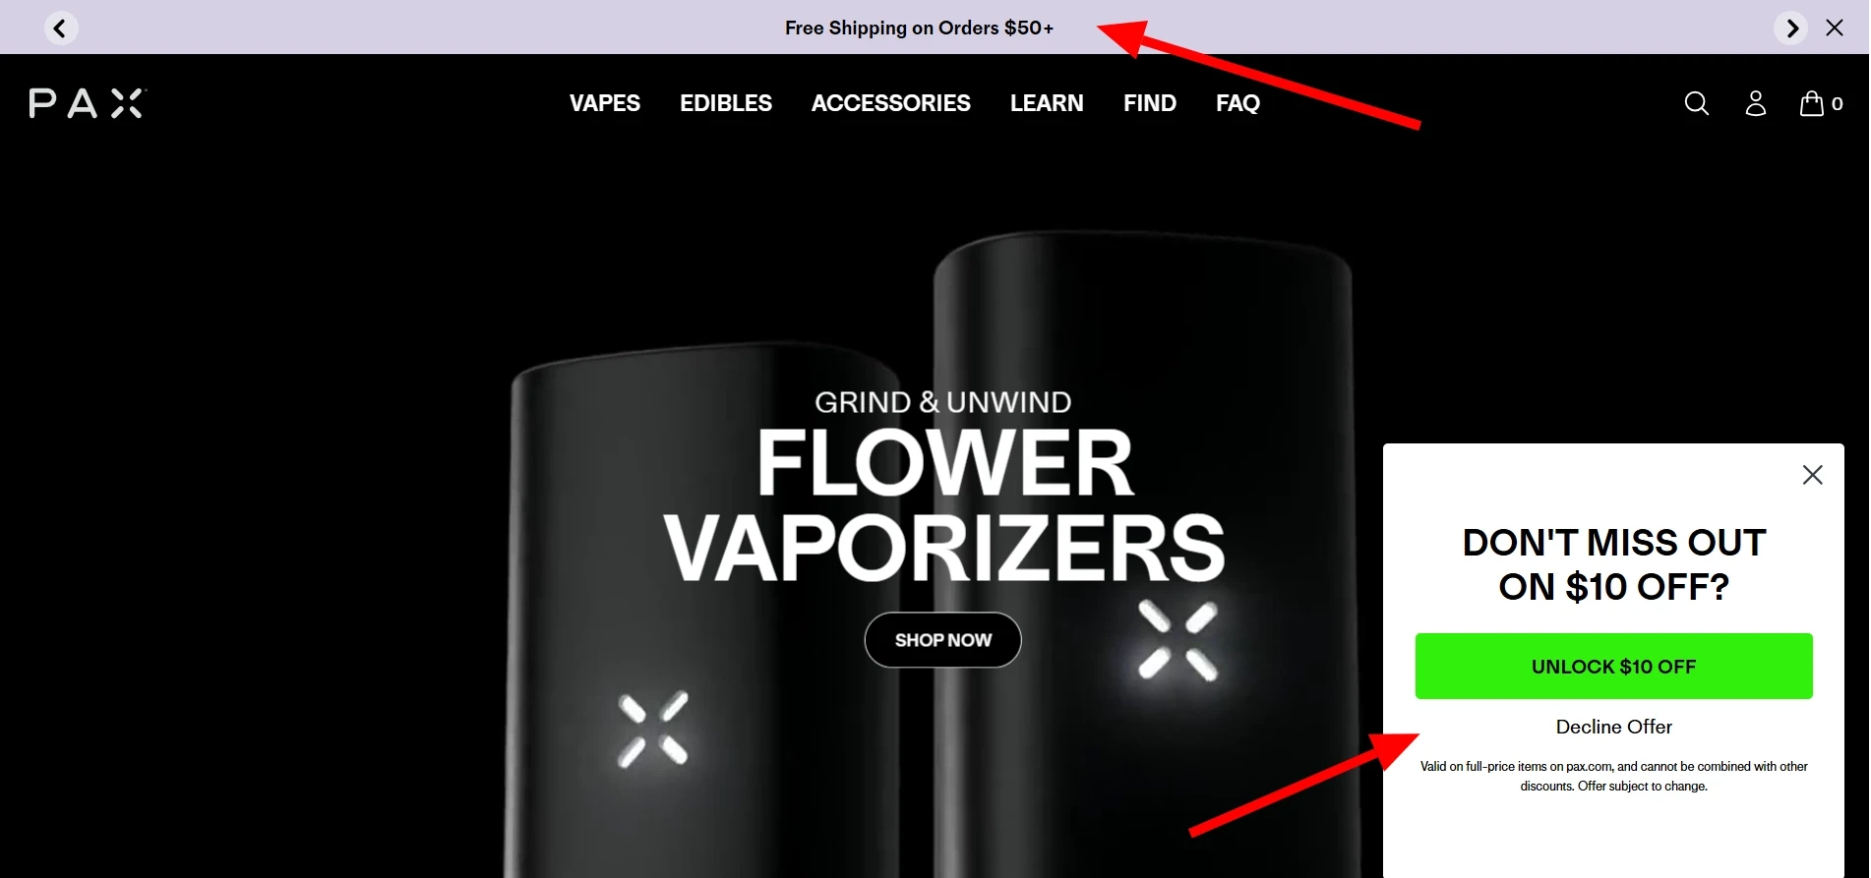The image size is (1871, 878).
Task: Click the PAX logo
Action: point(88,103)
